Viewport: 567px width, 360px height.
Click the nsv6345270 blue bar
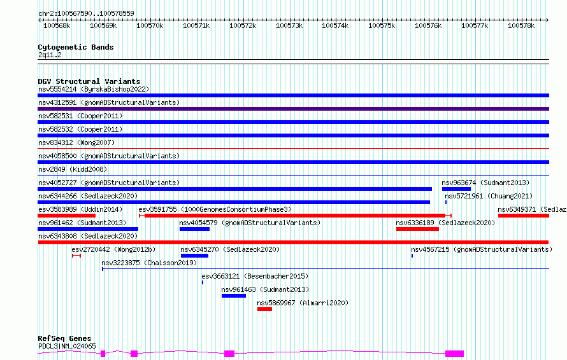[194, 256]
